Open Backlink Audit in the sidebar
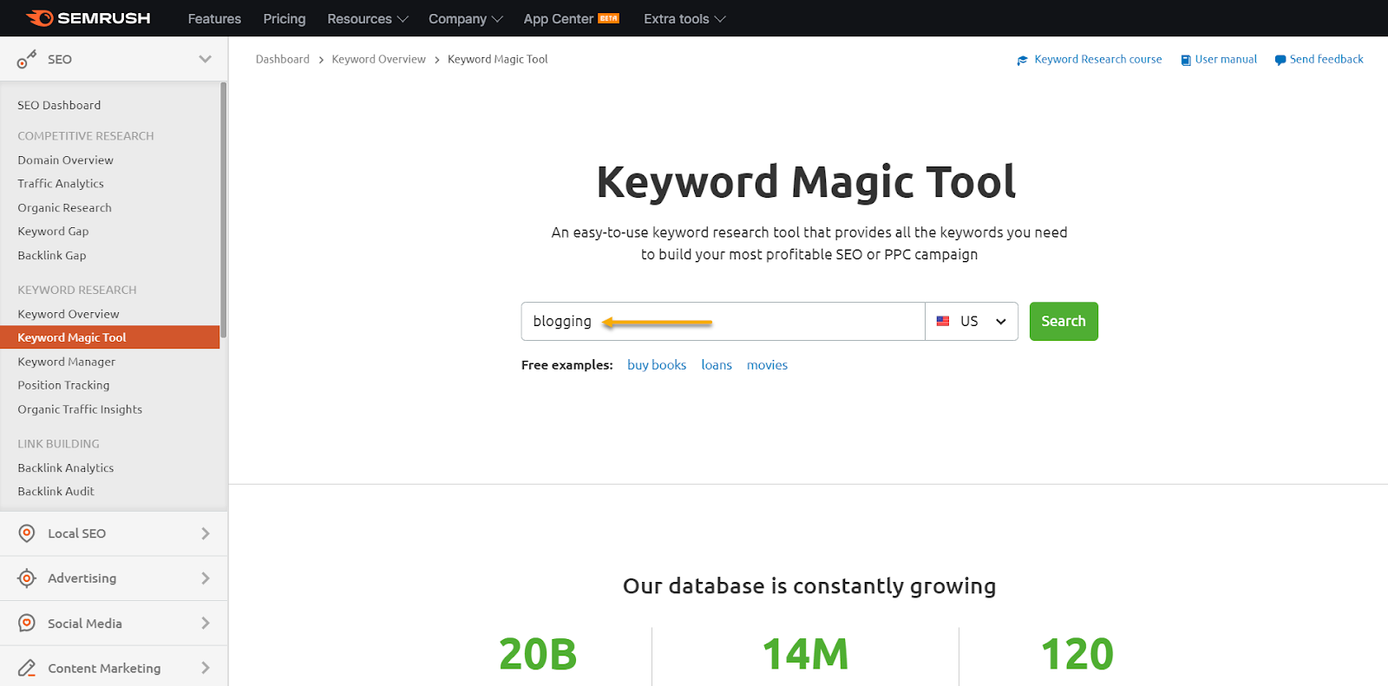 56,491
